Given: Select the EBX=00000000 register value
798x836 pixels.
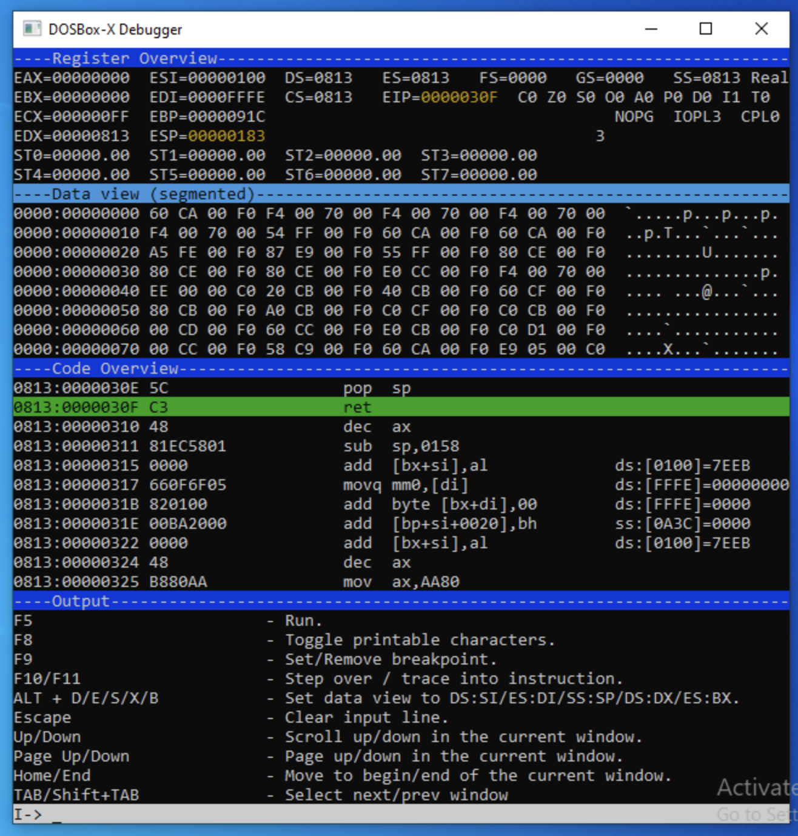Looking at the screenshot, I should (72, 97).
